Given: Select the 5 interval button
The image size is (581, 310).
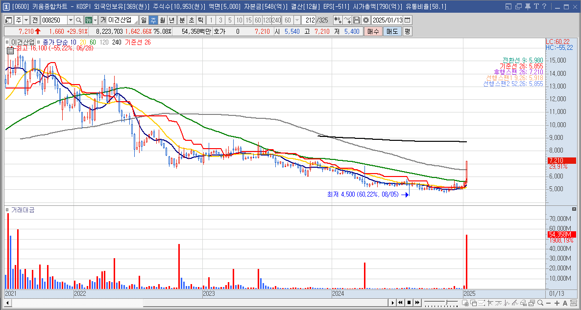Looking at the screenshot, I should [230, 20].
